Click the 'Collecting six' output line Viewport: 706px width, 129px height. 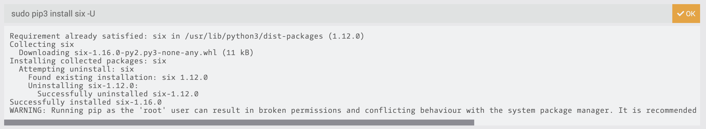[x=42, y=44]
